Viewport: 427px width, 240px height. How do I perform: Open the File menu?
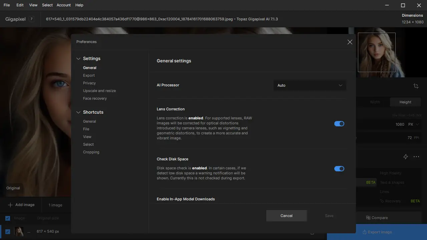point(7,5)
